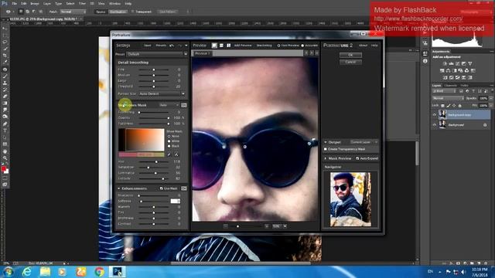Image resolution: width=495 pixels, height=278 pixels.
Task: Toggle the Use Mask checkbox
Action: pos(162,188)
